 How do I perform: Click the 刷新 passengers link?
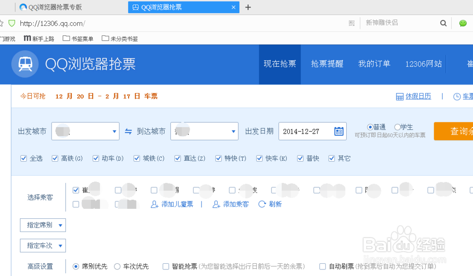(x=275, y=204)
